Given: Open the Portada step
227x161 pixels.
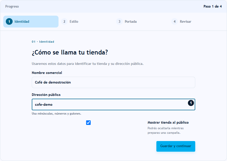Looking at the screenshot, I should pyautogui.click(x=141, y=21).
